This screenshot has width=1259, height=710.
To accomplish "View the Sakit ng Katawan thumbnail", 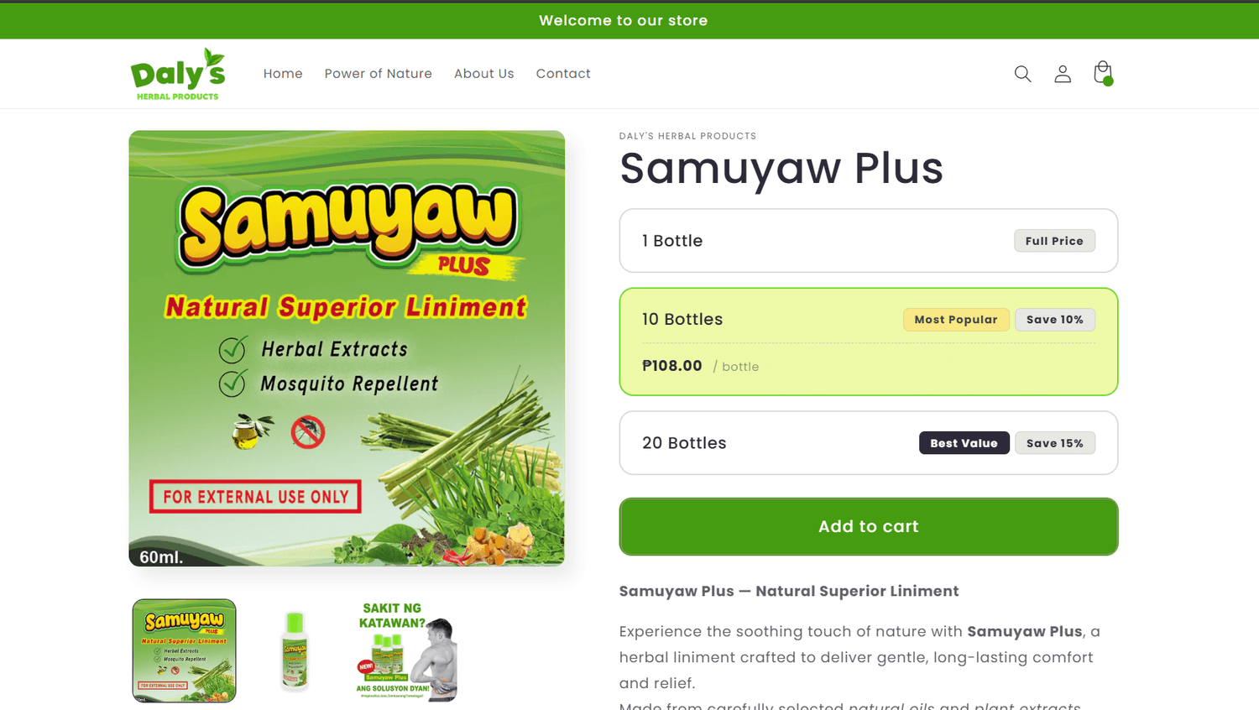I will click(x=406, y=650).
